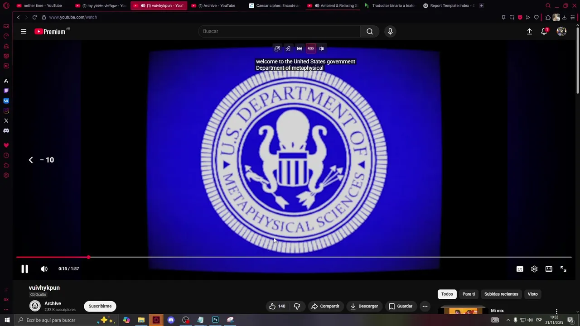This screenshot has width=580, height=326.
Task: Open the YouTube account avatar menu
Action: [561, 31]
